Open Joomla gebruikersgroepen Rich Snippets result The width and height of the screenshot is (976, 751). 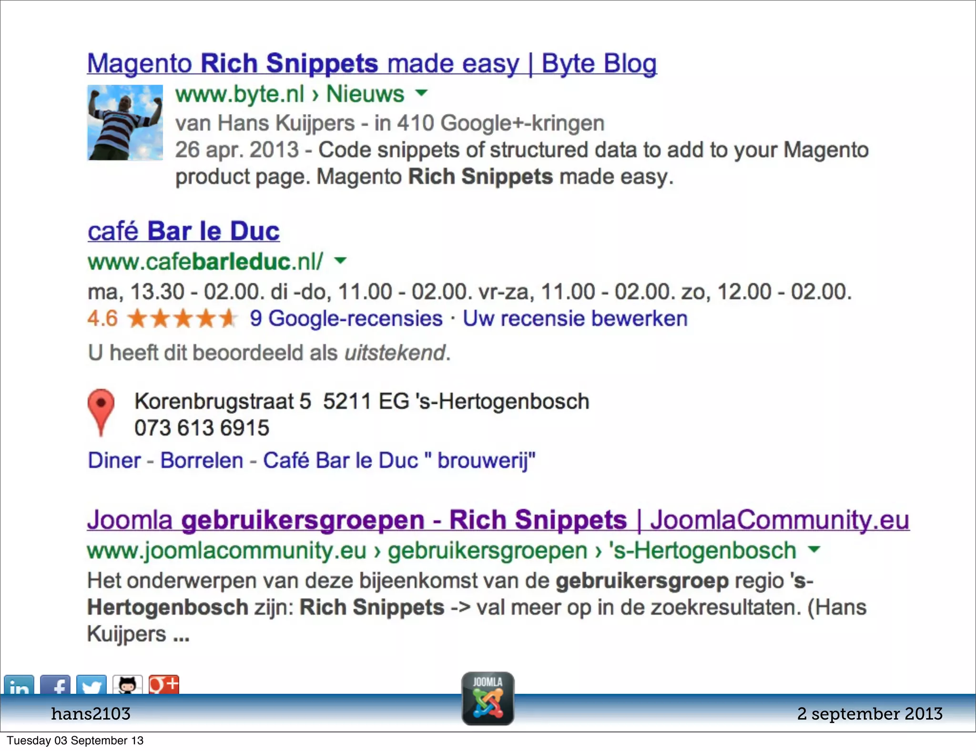(x=498, y=519)
